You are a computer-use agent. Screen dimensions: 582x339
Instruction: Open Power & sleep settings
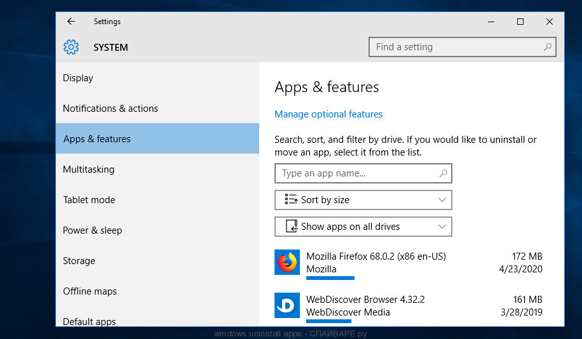[158, 230]
